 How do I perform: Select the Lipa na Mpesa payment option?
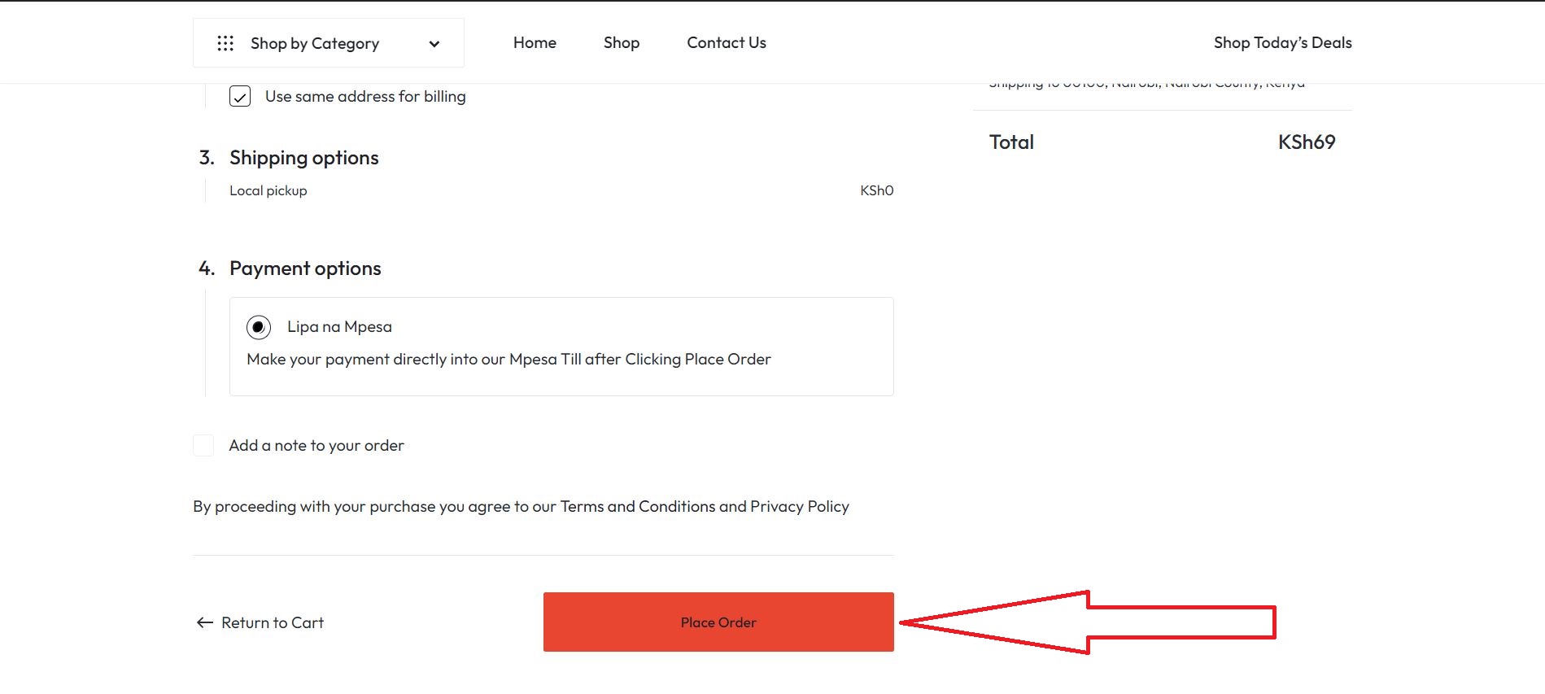point(258,326)
